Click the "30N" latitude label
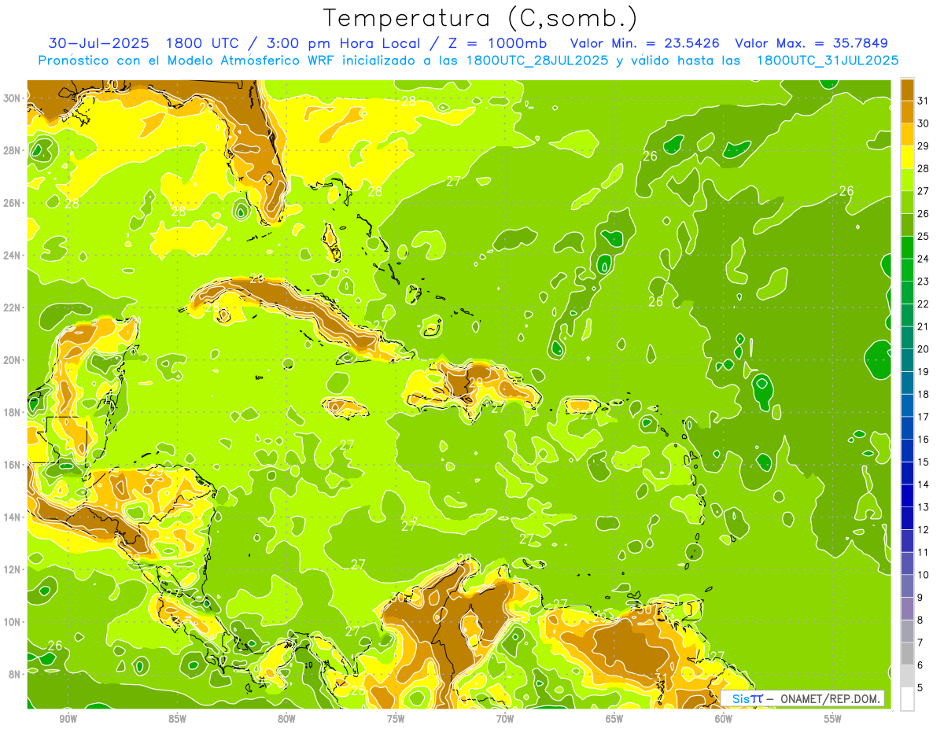 point(13,98)
